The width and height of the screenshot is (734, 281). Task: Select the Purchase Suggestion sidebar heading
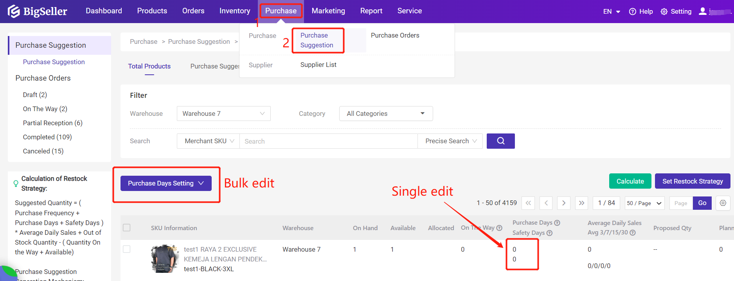coord(59,45)
